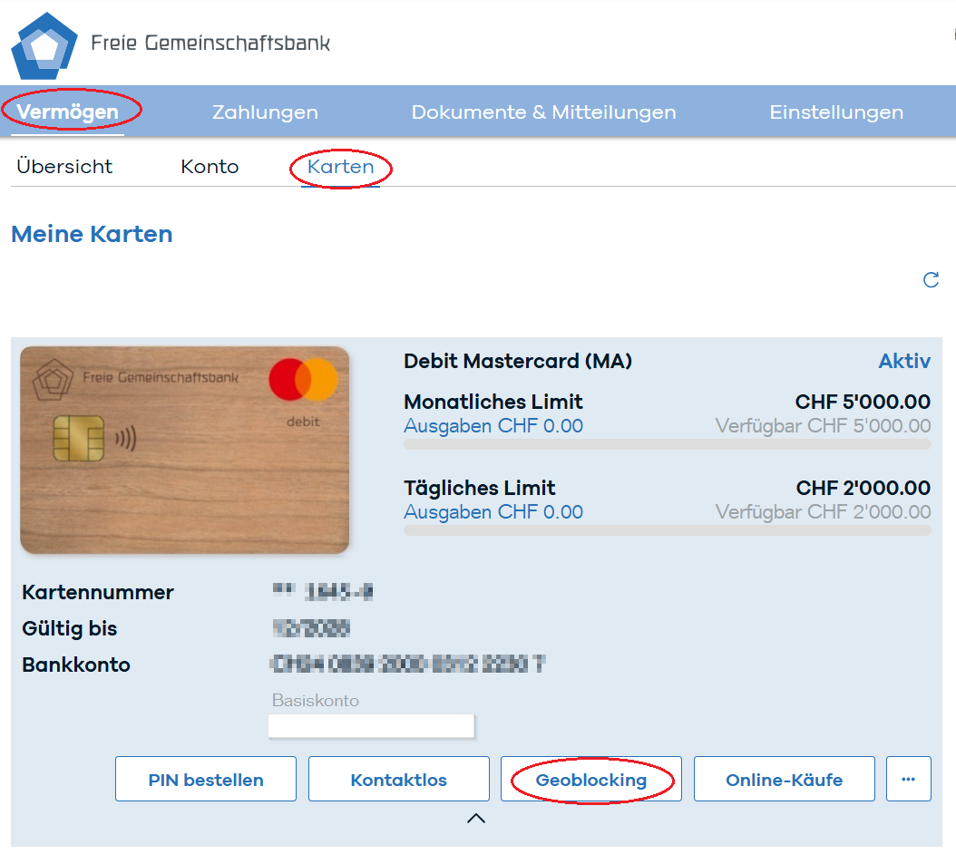Open Dokumente & Mitteilungen menu
Image resolution: width=956 pixels, height=854 pixels.
[544, 112]
